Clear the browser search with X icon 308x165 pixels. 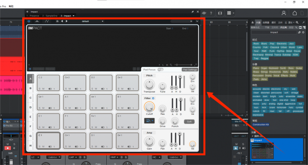coord(303,33)
